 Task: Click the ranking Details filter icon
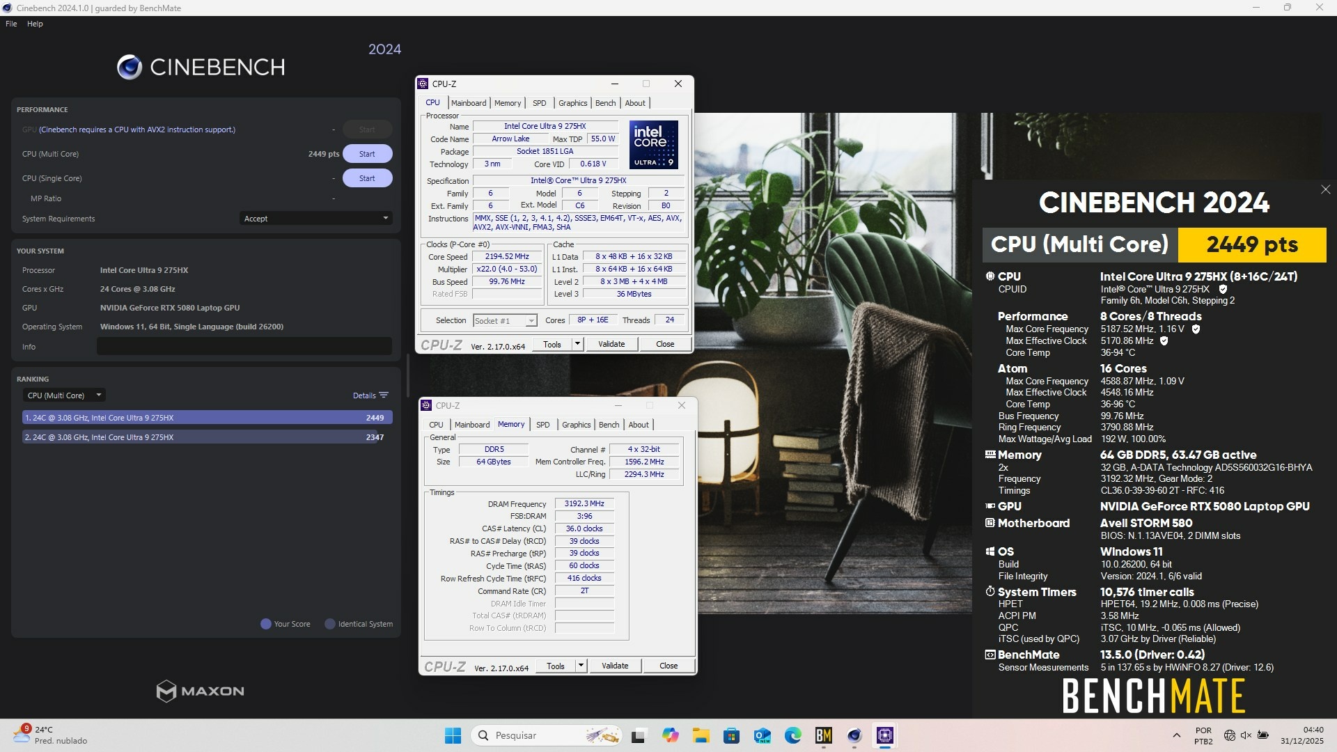coord(383,395)
